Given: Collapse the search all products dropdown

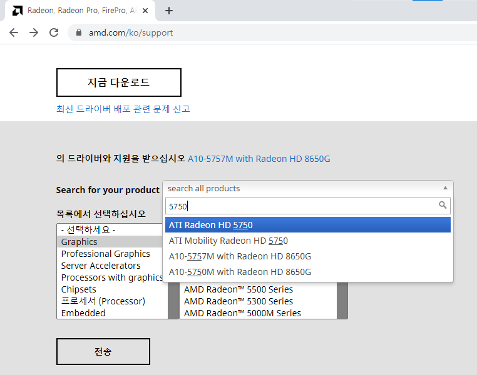Looking at the screenshot, I should pos(445,188).
